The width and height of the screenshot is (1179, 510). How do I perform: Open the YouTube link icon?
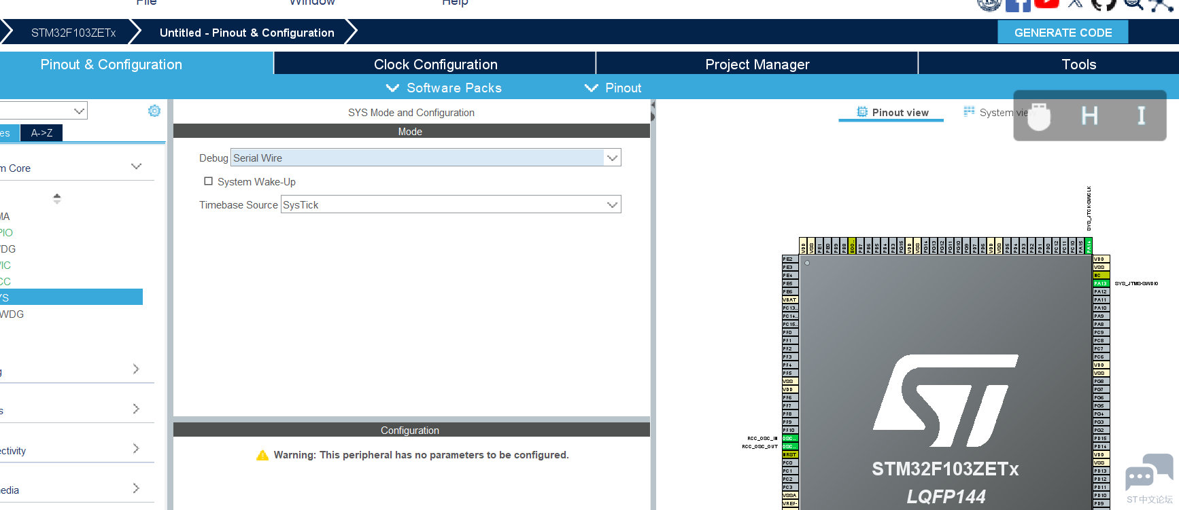pos(1047,4)
